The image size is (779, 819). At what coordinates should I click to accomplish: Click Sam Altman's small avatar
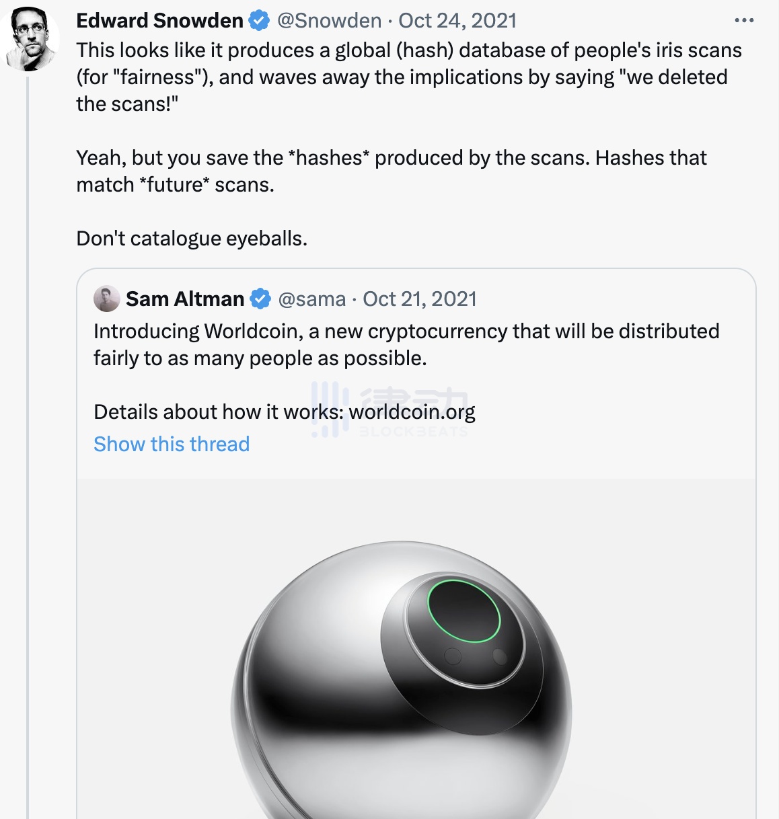[106, 299]
